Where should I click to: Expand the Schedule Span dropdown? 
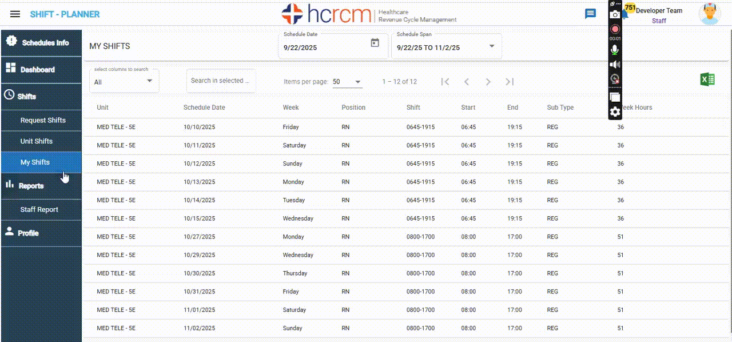(491, 46)
